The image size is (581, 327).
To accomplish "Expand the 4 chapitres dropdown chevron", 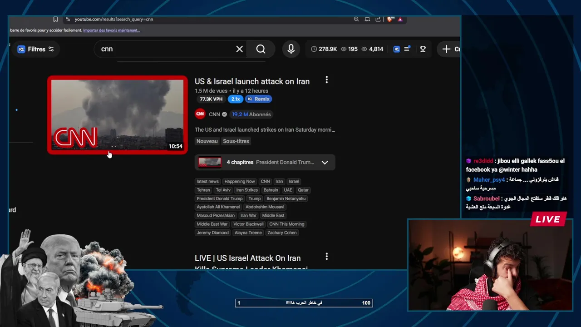I will (x=325, y=163).
